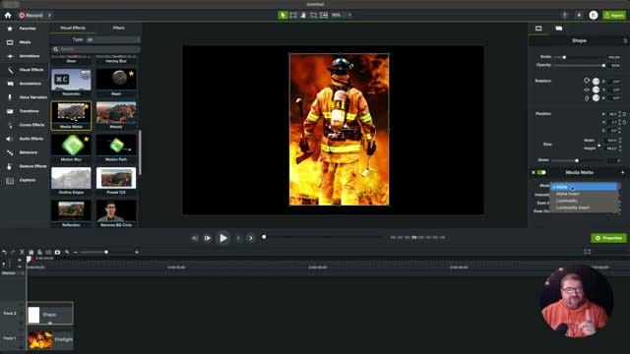This screenshot has width=630, height=354.
Task: Toggle the Media Matte effect on/off switch
Action: 541,173
